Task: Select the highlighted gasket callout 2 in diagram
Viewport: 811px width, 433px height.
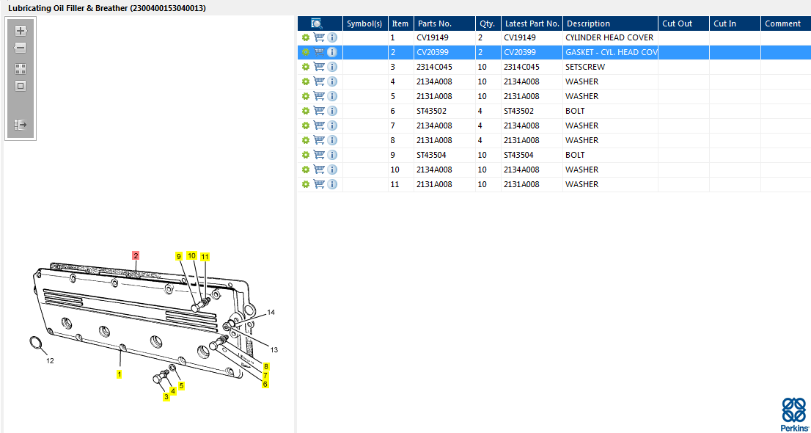Action: [136, 255]
